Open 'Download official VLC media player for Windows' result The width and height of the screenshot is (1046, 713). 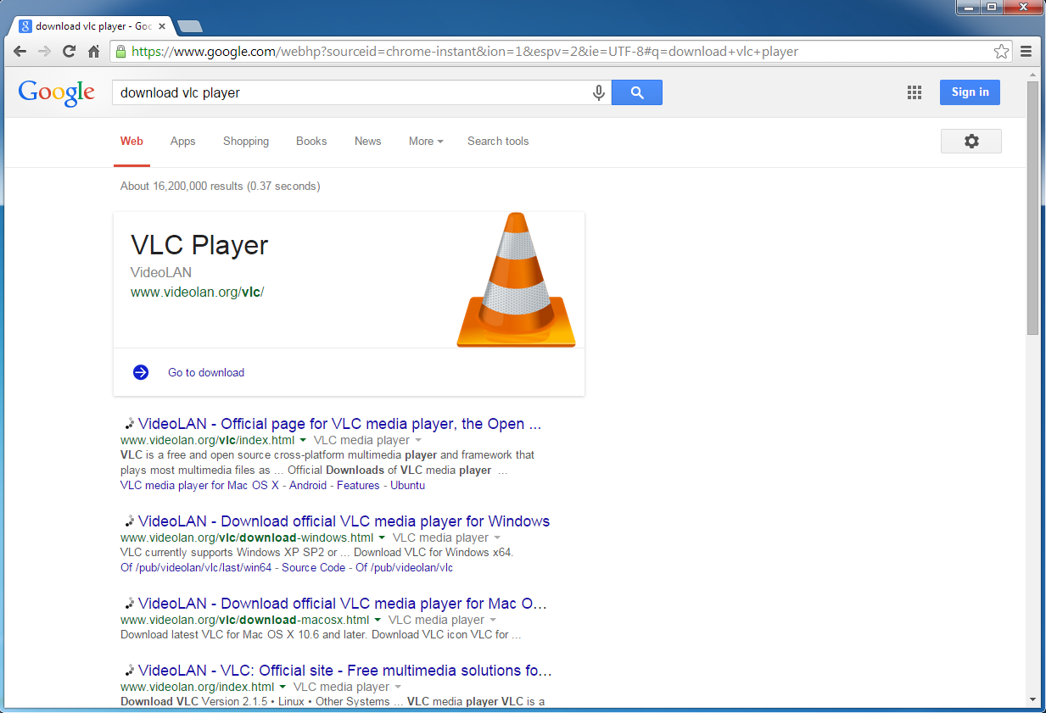point(344,521)
